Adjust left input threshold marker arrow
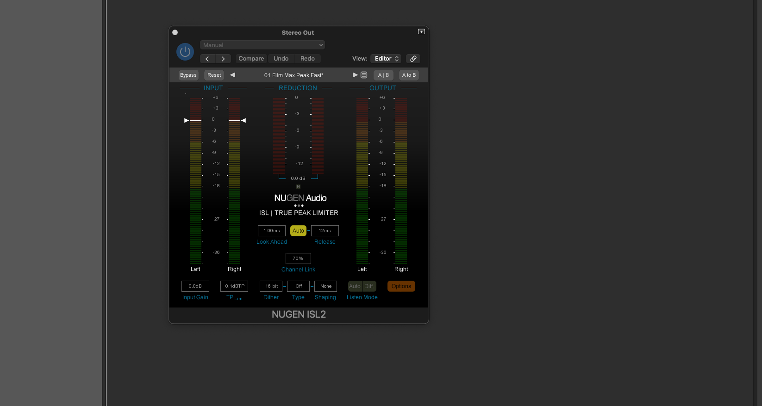Image resolution: width=762 pixels, height=406 pixels. (x=187, y=120)
